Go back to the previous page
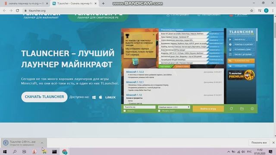The image size is (276, 155). (x=4, y=10)
